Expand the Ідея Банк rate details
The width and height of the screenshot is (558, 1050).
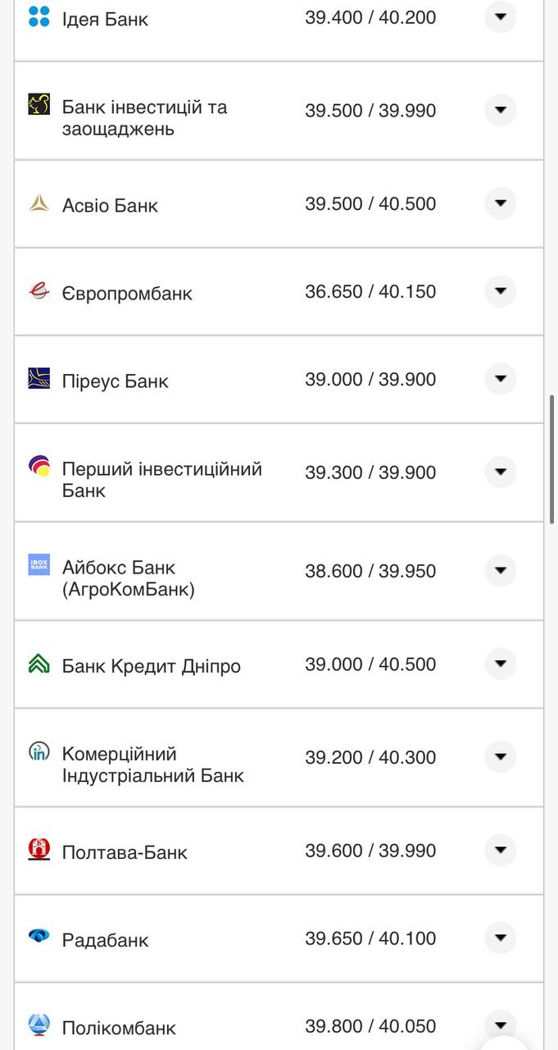[x=500, y=16]
